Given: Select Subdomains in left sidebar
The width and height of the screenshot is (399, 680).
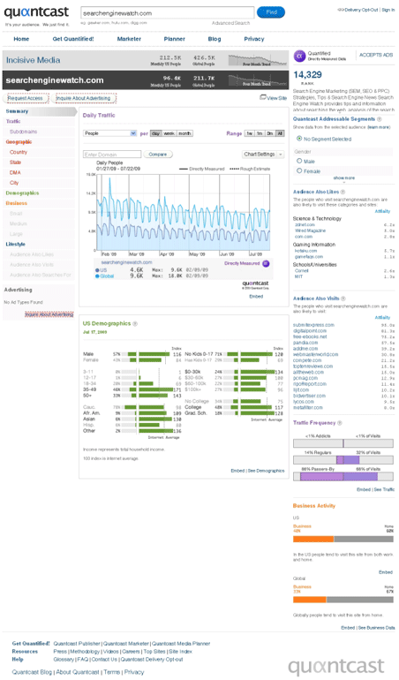Looking at the screenshot, I should pyautogui.click(x=24, y=132).
